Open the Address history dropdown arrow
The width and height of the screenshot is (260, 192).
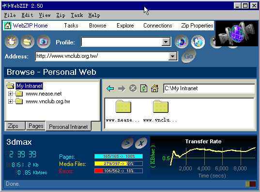coord(172,56)
